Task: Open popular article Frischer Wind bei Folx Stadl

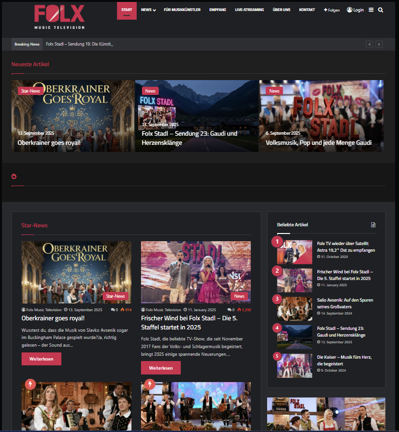Action: pos(345,275)
